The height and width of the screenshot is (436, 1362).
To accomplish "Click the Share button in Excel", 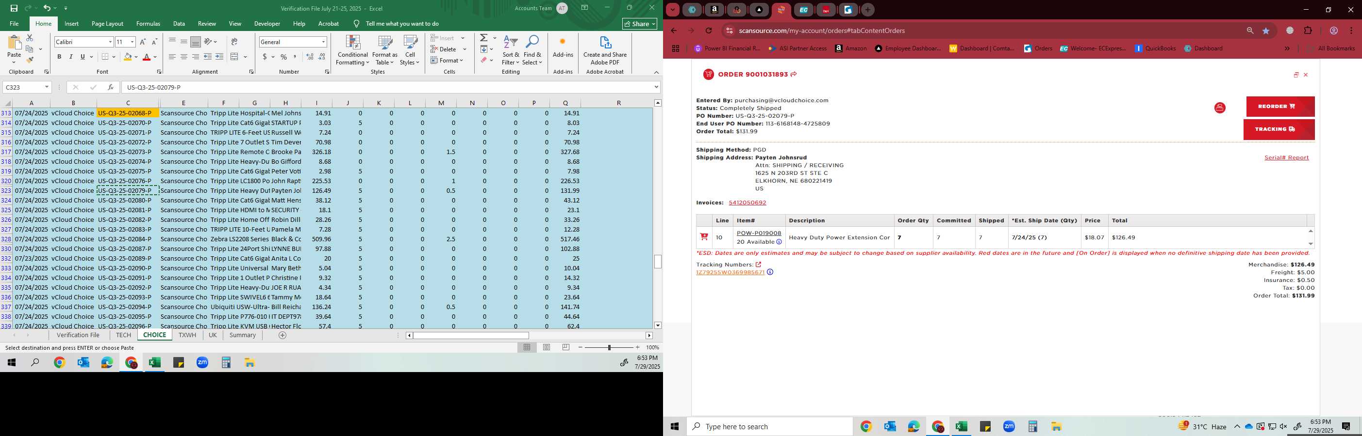I will click(x=640, y=24).
